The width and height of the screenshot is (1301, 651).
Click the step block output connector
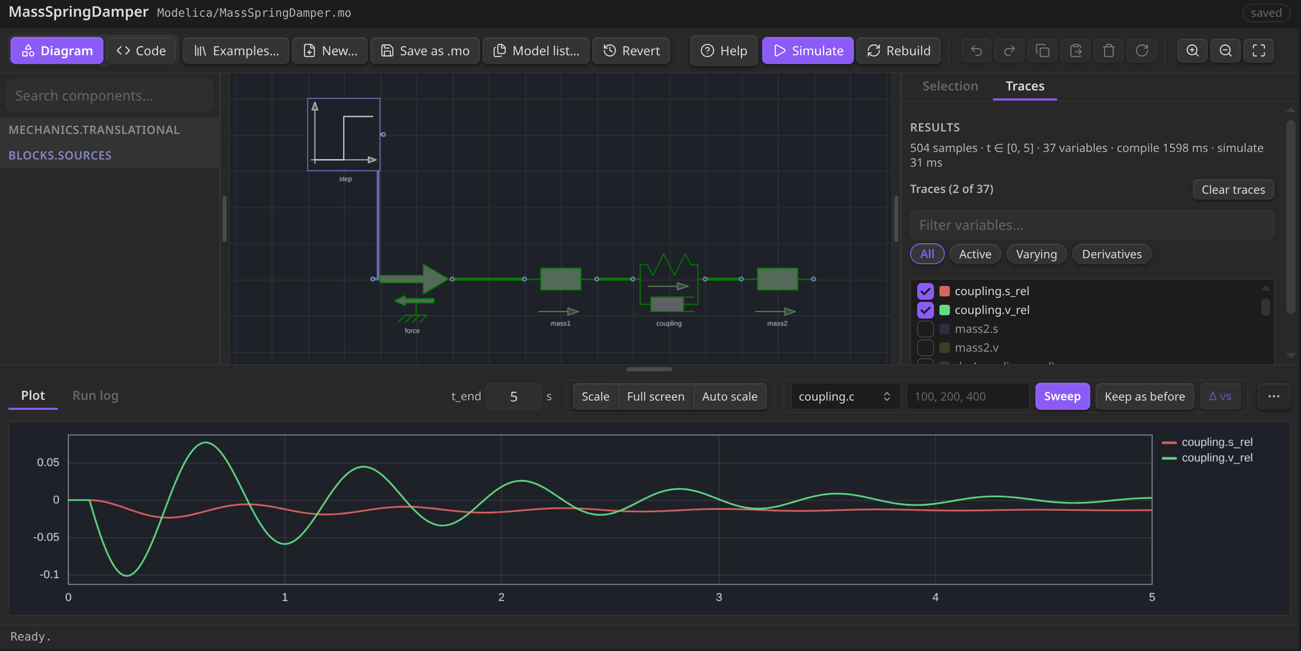383,134
